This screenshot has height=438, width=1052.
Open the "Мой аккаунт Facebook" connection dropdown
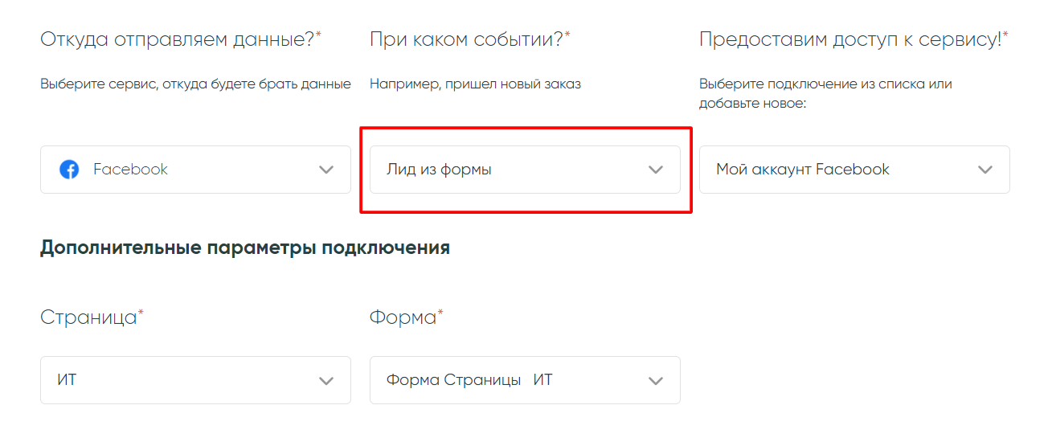coord(854,170)
